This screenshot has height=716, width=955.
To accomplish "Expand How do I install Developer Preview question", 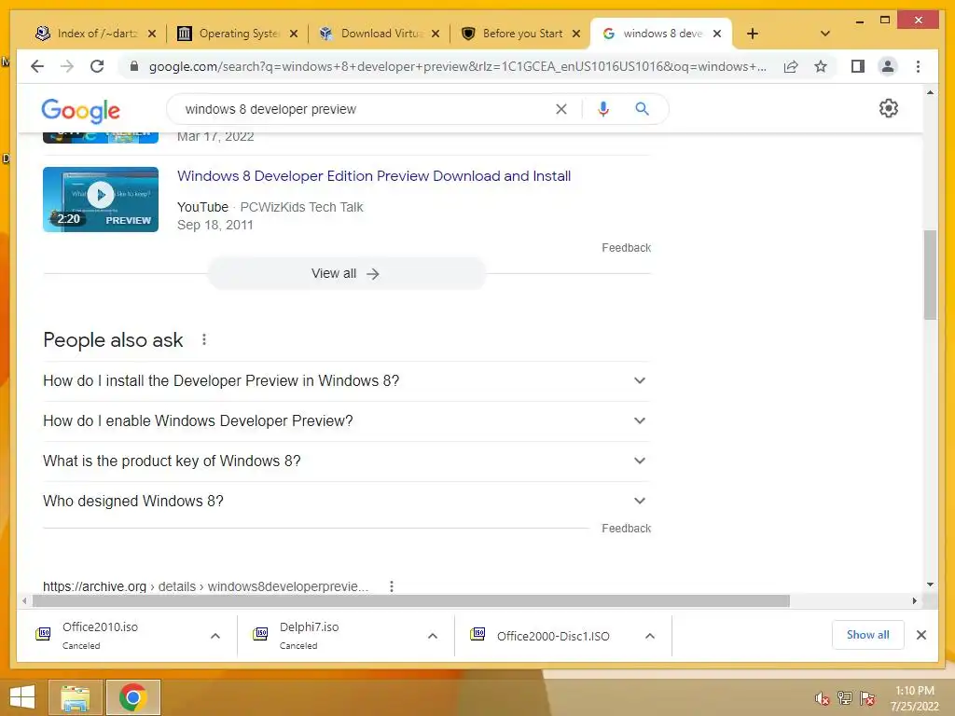I will (x=347, y=381).
